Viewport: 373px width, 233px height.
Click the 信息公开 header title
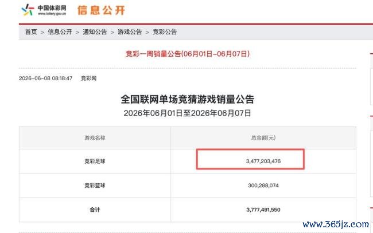click(x=101, y=10)
